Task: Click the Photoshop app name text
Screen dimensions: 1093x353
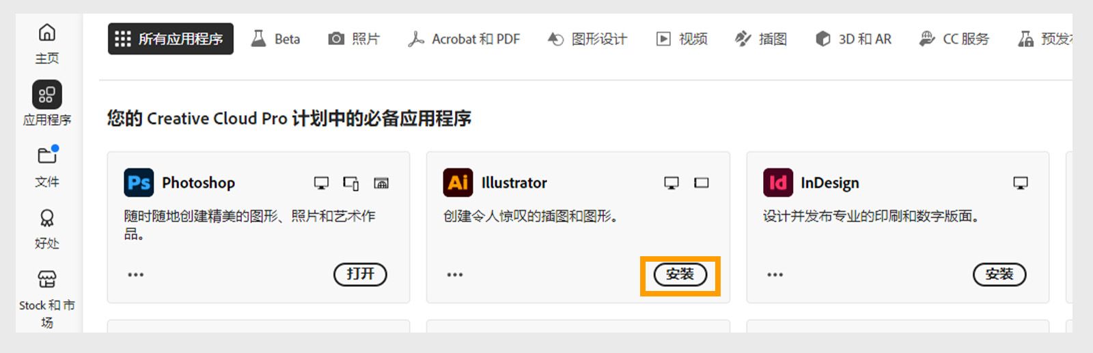Action: click(198, 183)
